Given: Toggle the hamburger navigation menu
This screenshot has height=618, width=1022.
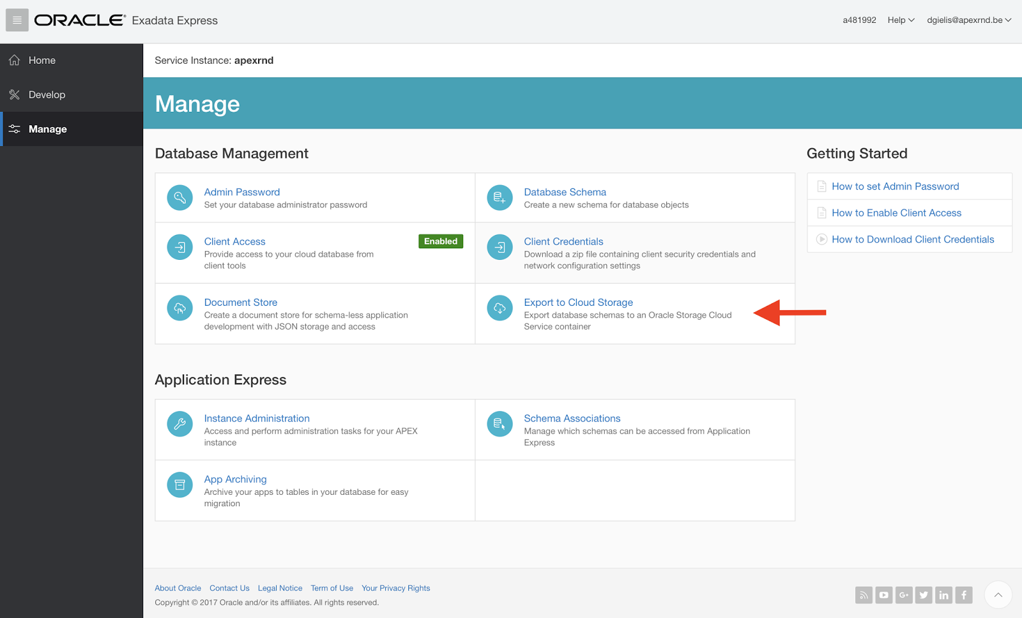Looking at the screenshot, I should 17,20.
